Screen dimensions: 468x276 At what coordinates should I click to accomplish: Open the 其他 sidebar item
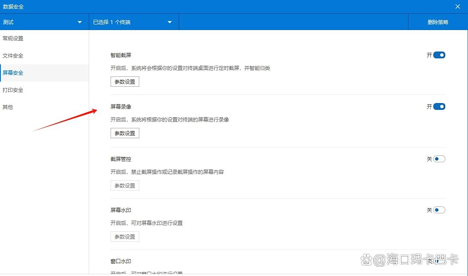coord(8,107)
